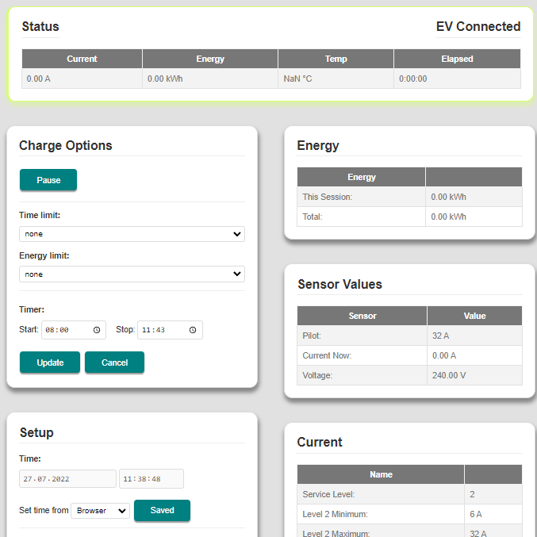Click the Saved button
537x537 pixels.
click(162, 510)
